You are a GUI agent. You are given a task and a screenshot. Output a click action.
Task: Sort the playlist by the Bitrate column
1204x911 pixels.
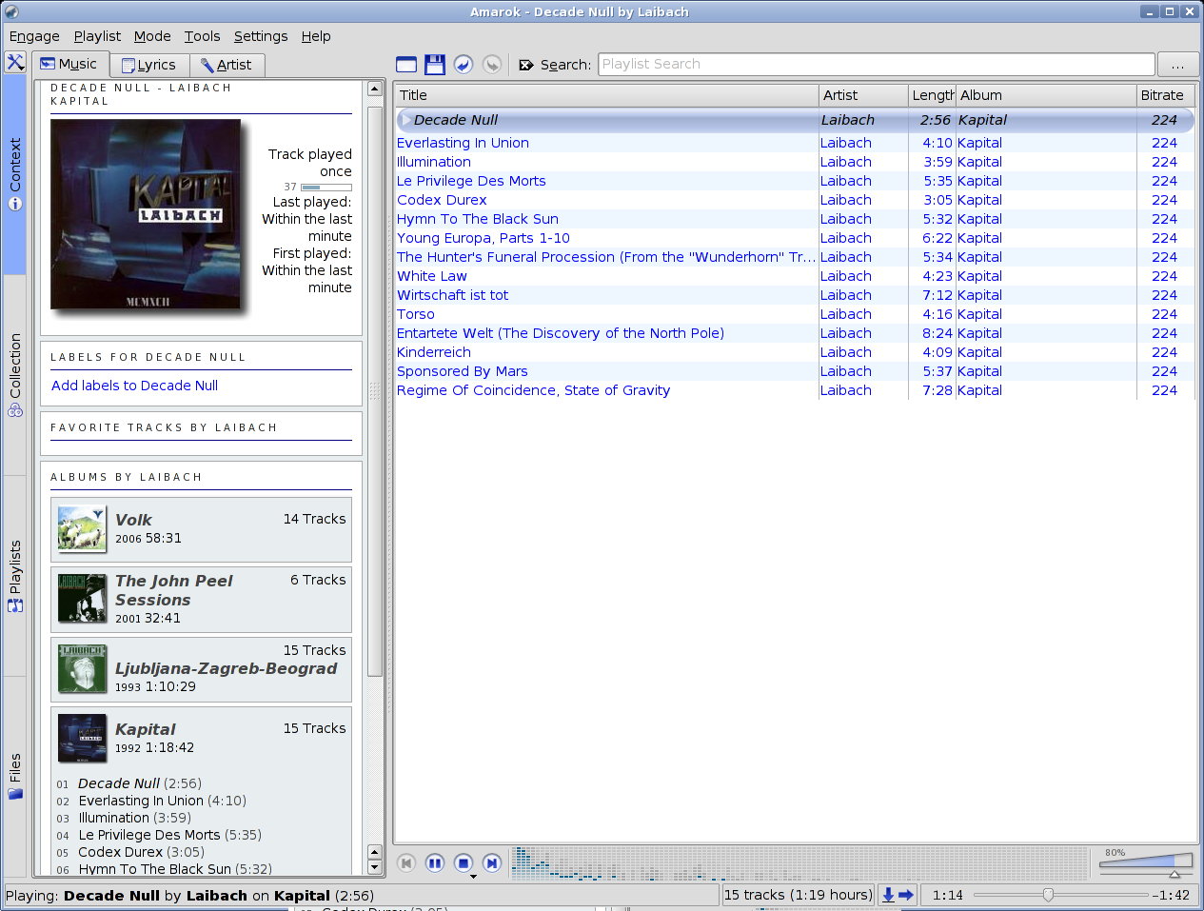(1165, 95)
